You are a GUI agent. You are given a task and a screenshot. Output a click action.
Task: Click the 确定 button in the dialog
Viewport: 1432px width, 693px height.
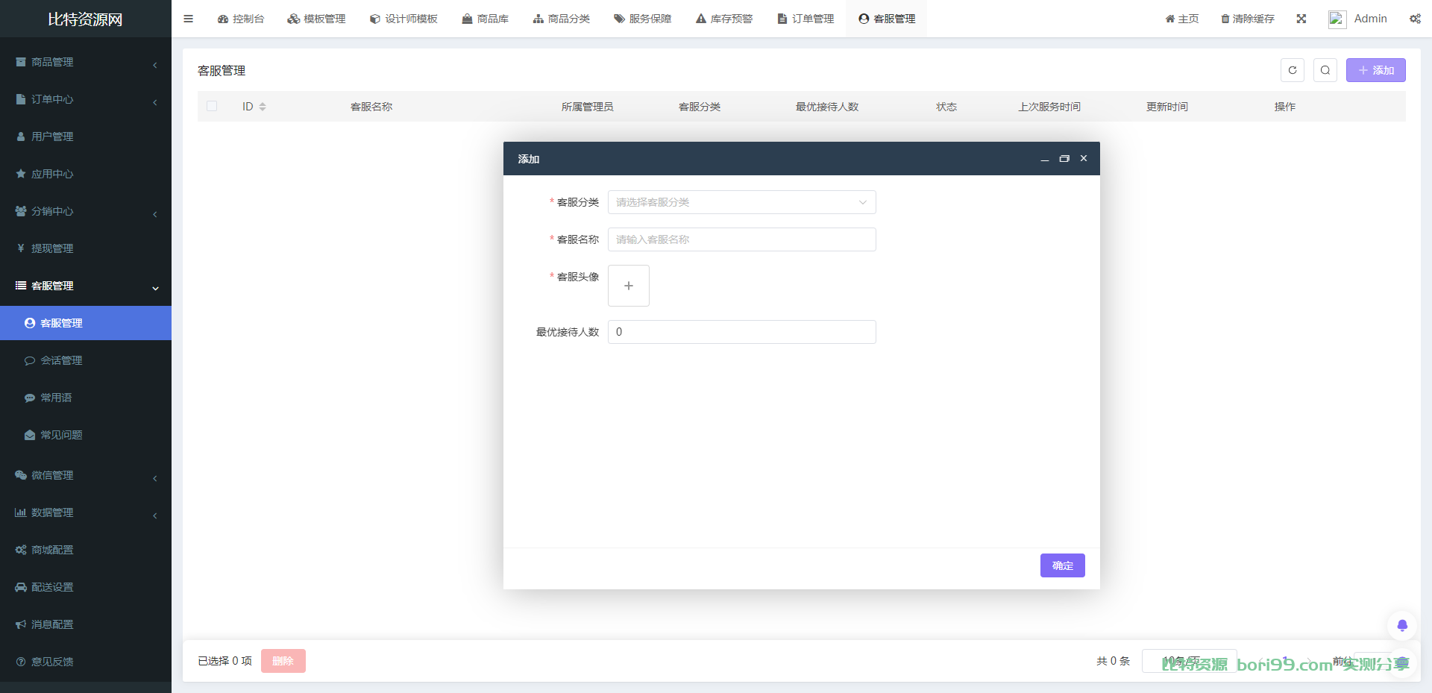[x=1063, y=565]
